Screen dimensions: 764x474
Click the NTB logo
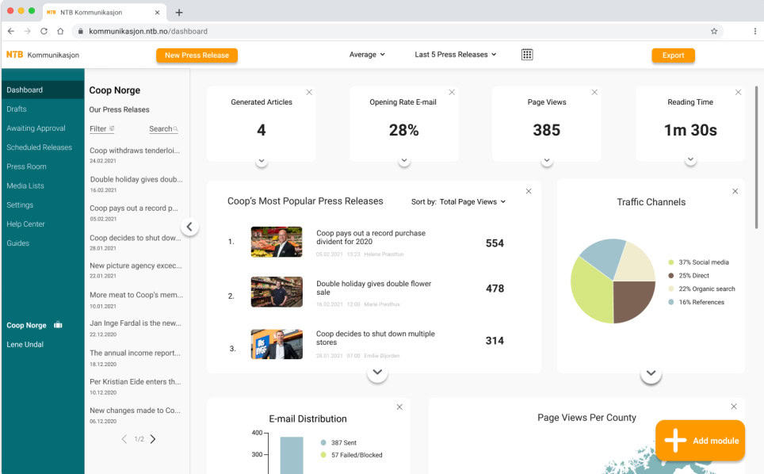pos(14,55)
